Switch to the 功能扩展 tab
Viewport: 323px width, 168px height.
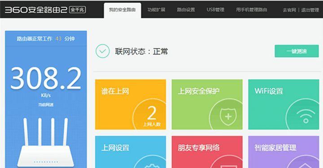click(156, 10)
